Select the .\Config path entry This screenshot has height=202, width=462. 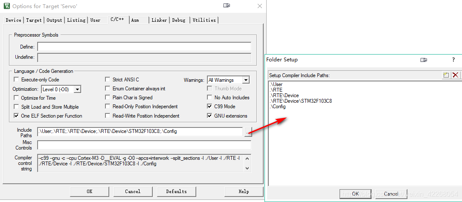(278, 107)
